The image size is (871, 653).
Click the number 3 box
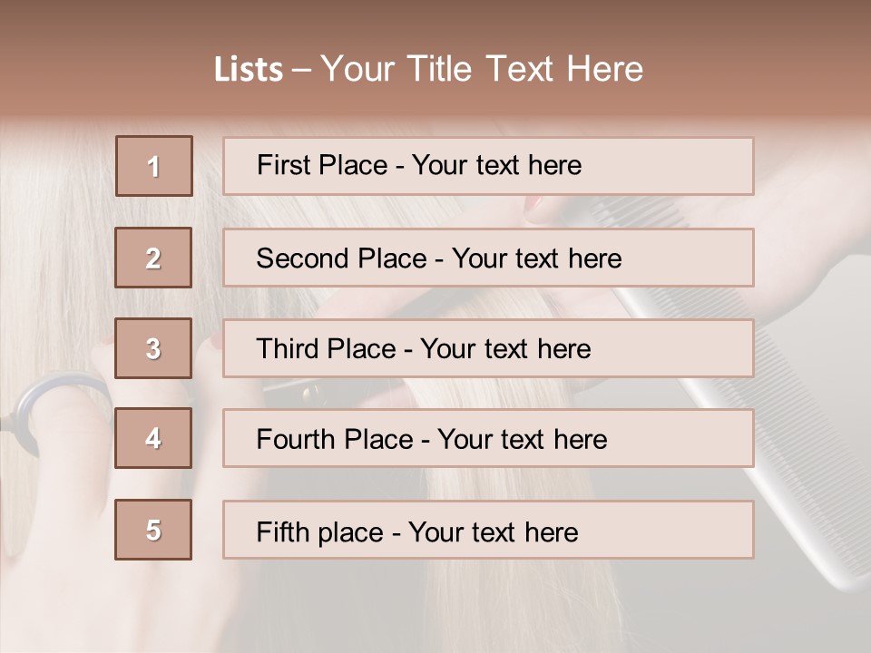click(x=153, y=348)
